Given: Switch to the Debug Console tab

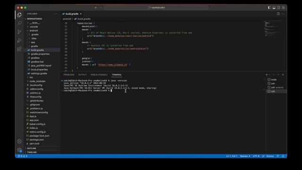Looking at the screenshot, I should click(x=99, y=75).
